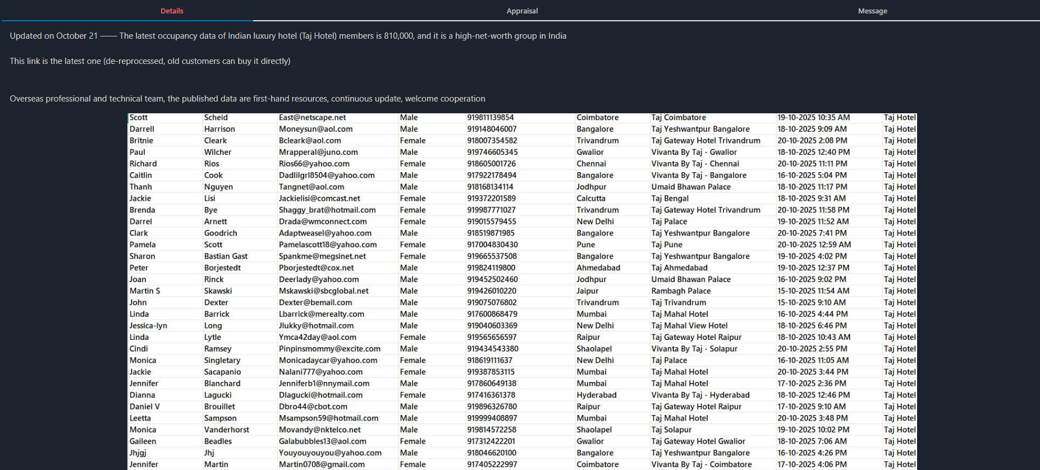
Task: Click the 'Taj Mahal View Hotel' cell
Action: point(689,326)
